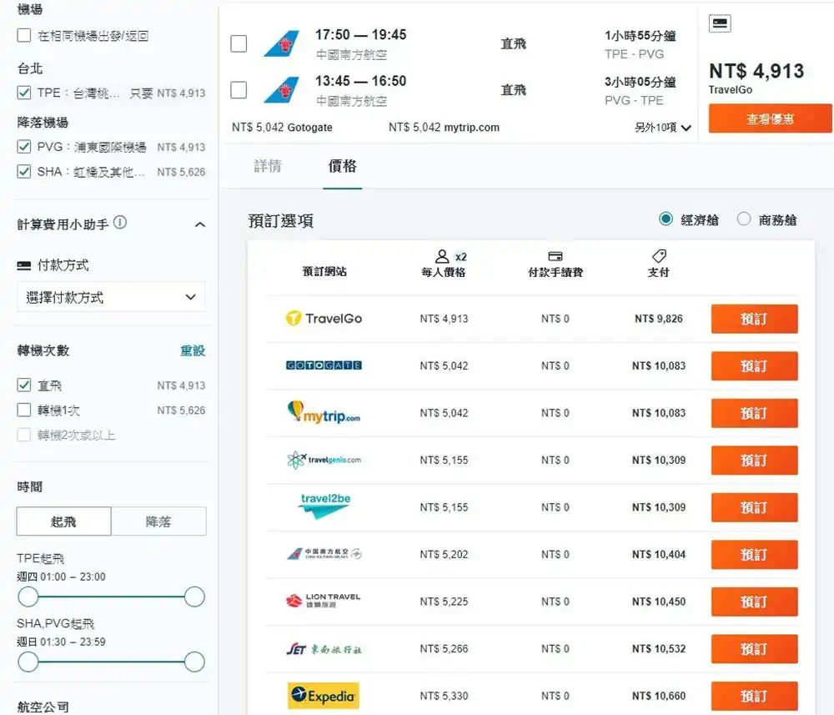
Task: Click the mytrip.com logo
Action: (324, 412)
